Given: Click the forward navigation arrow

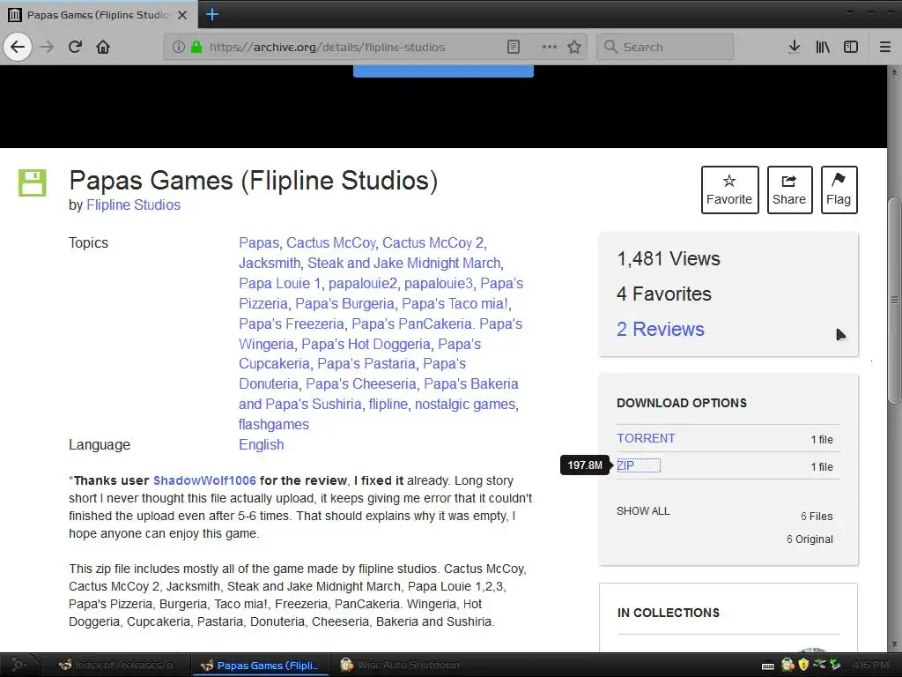Looking at the screenshot, I should coord(48,48).
